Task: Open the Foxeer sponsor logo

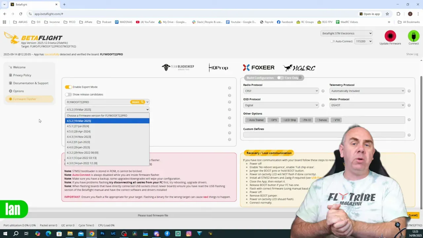Action: pyautogui.click(x=258, y=67)
